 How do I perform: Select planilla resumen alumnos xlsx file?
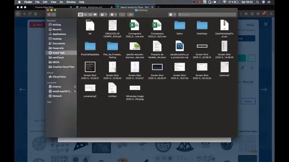(x=135, y=46)
